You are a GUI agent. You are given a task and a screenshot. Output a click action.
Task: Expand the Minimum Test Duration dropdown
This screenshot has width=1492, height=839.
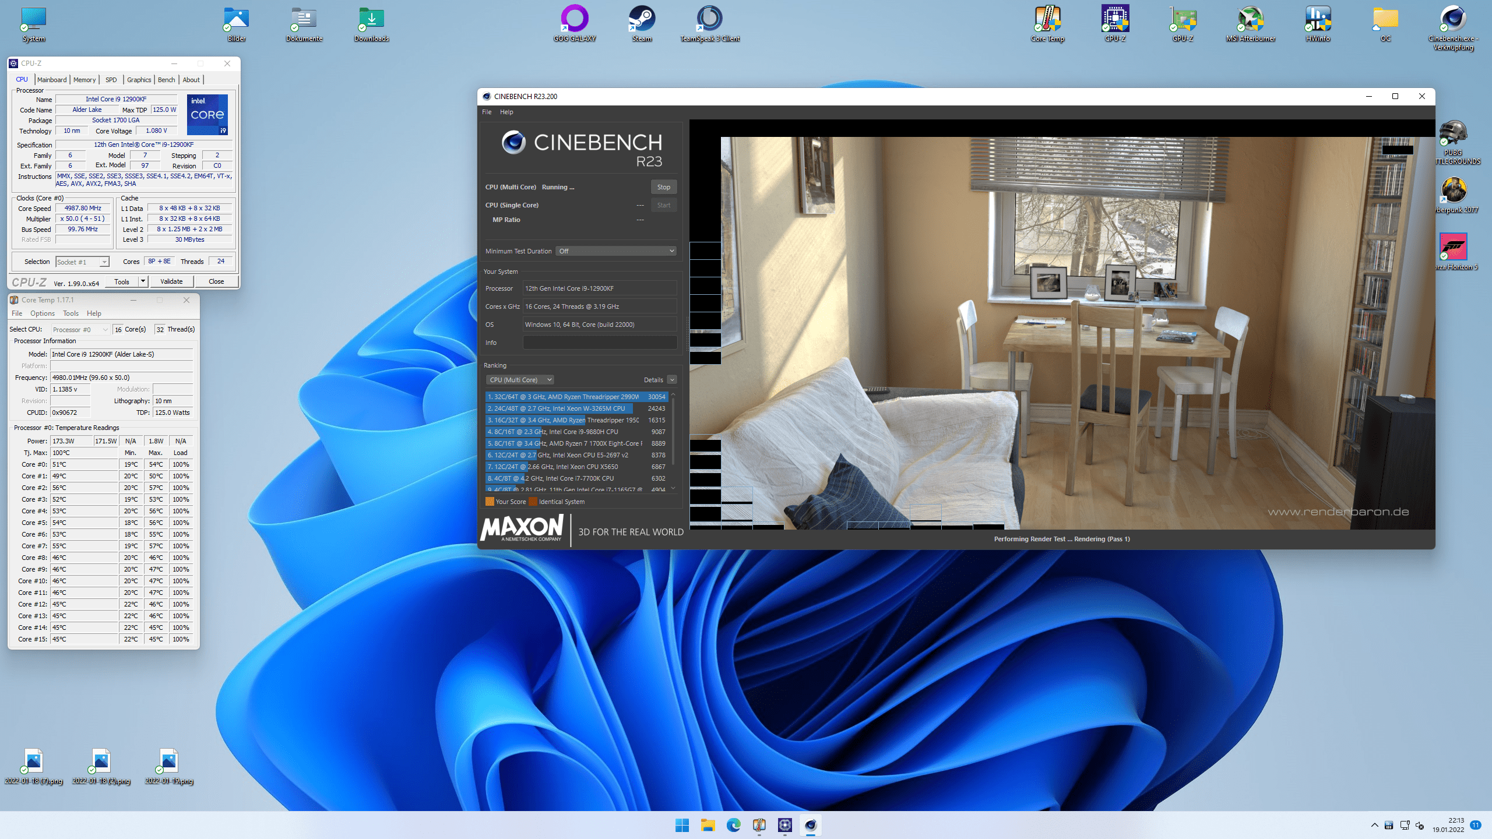click(616, 251)
